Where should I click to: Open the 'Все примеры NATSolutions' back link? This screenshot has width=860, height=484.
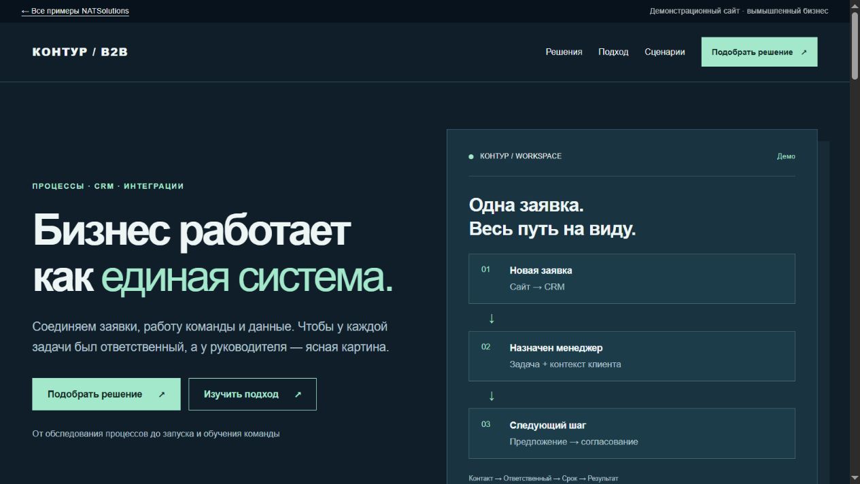click(75, 11)
